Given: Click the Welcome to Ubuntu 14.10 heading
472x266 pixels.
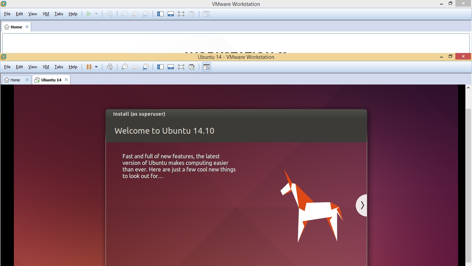Looking at the screenshot, I should 164,131.
